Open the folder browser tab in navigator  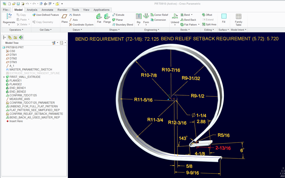[x=10, y=37]
